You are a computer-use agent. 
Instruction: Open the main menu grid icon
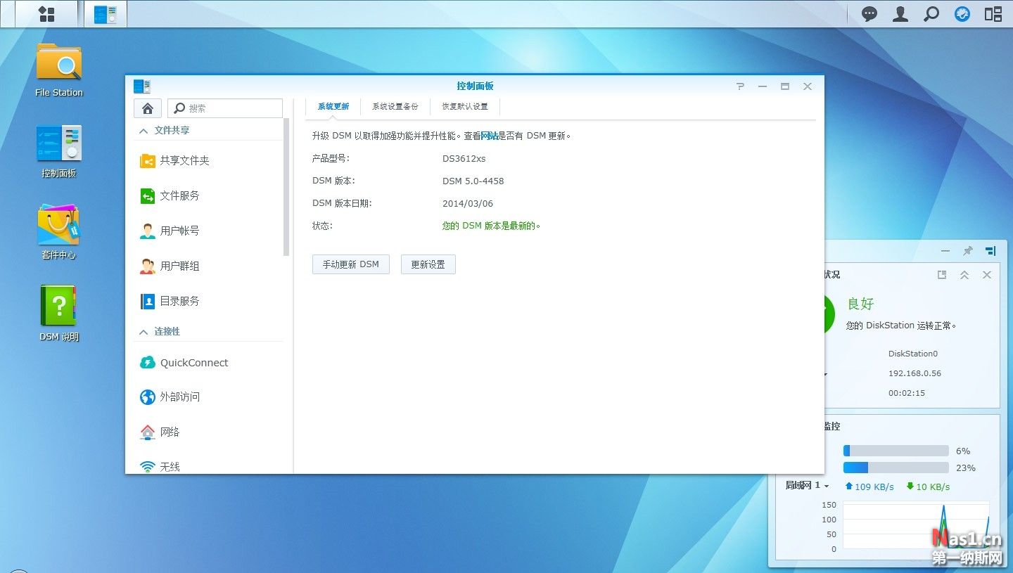pos(46,14)
